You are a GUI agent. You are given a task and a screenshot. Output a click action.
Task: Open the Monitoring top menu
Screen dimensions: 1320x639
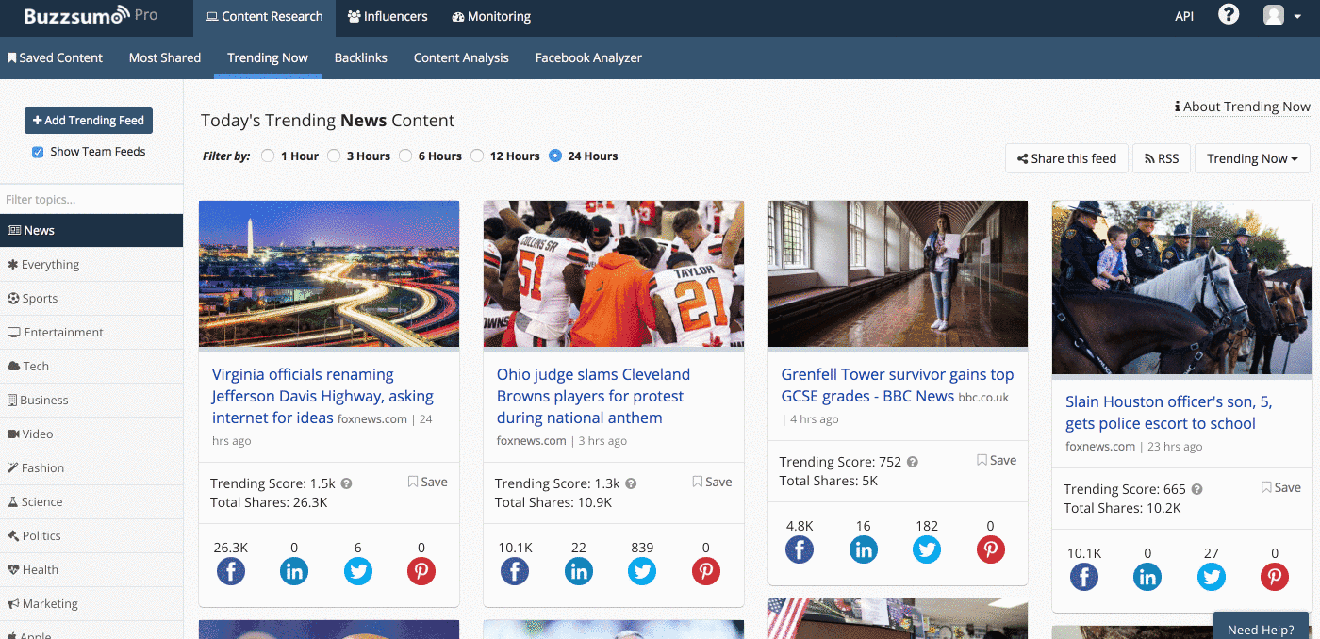click(491, 16)
